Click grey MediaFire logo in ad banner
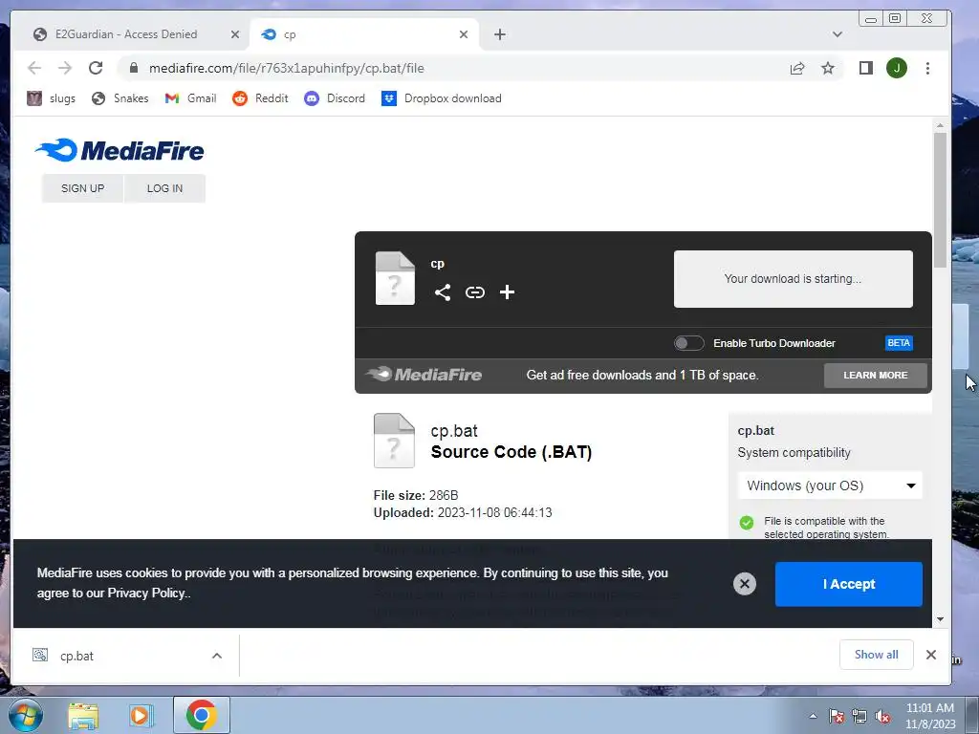This screenshot has height=734, width=979. (x=424, y=375)
